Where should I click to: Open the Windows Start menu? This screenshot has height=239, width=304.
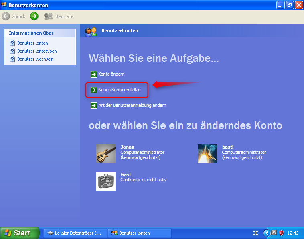coord(19,233)
